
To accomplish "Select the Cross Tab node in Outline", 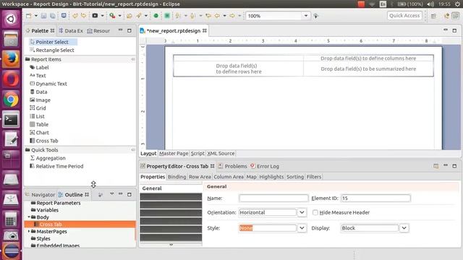I will [80, 225].
